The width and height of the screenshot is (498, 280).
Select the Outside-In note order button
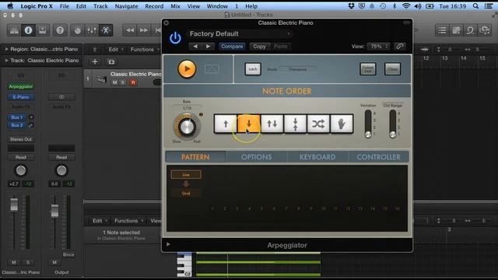[295, 124]
